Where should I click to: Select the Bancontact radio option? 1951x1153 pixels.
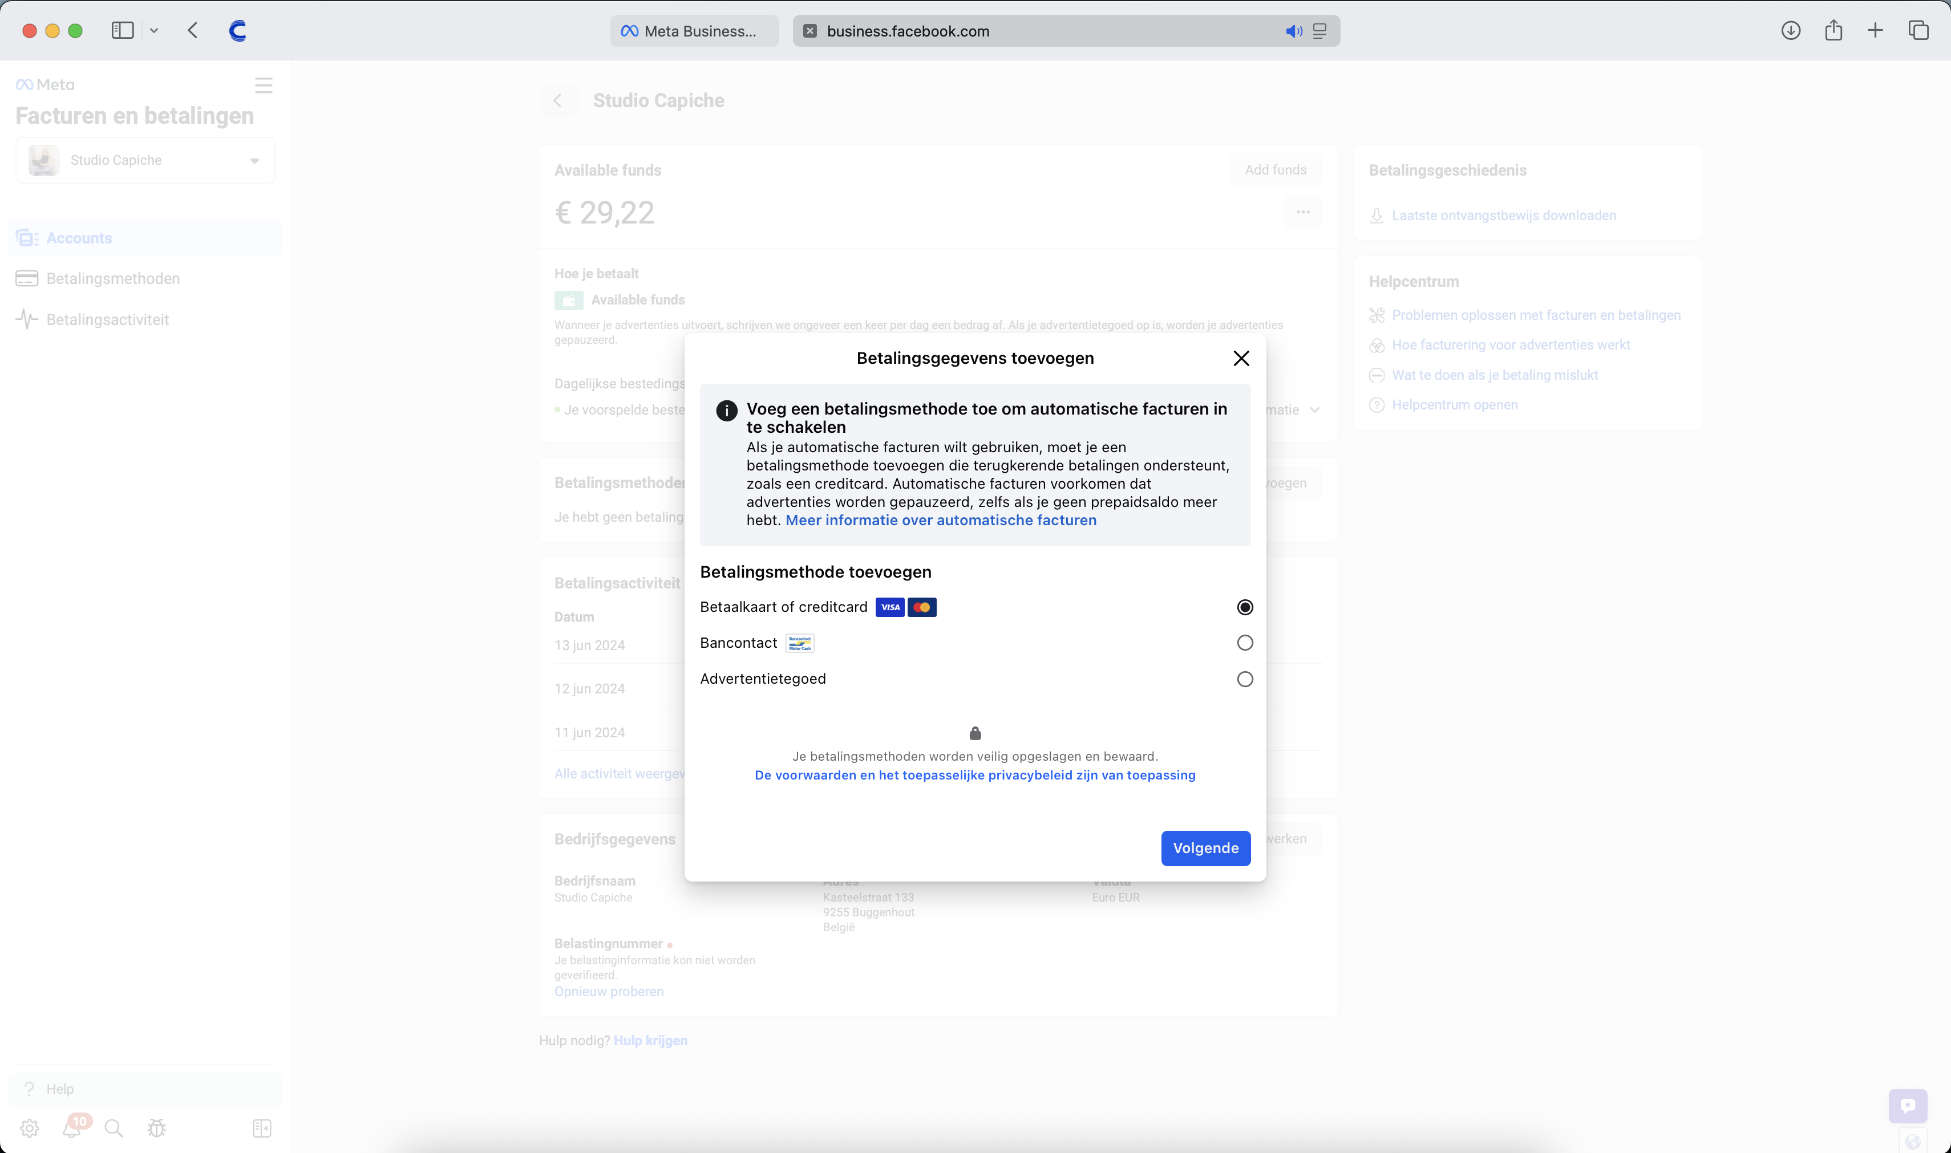(1244, 643)
